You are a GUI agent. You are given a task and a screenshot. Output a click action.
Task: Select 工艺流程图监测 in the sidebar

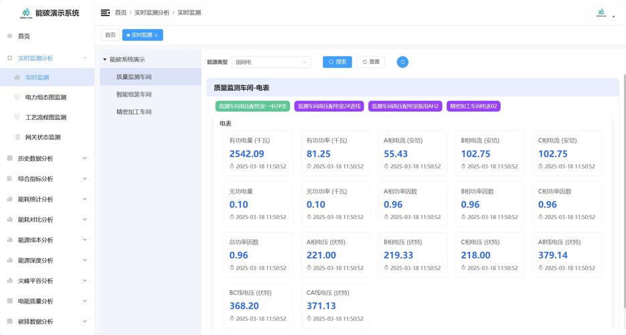(x=46, y=117)
